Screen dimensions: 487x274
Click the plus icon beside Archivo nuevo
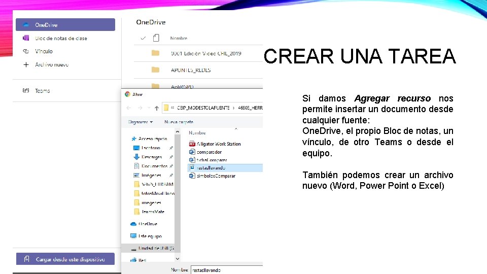tap(26, 64)
